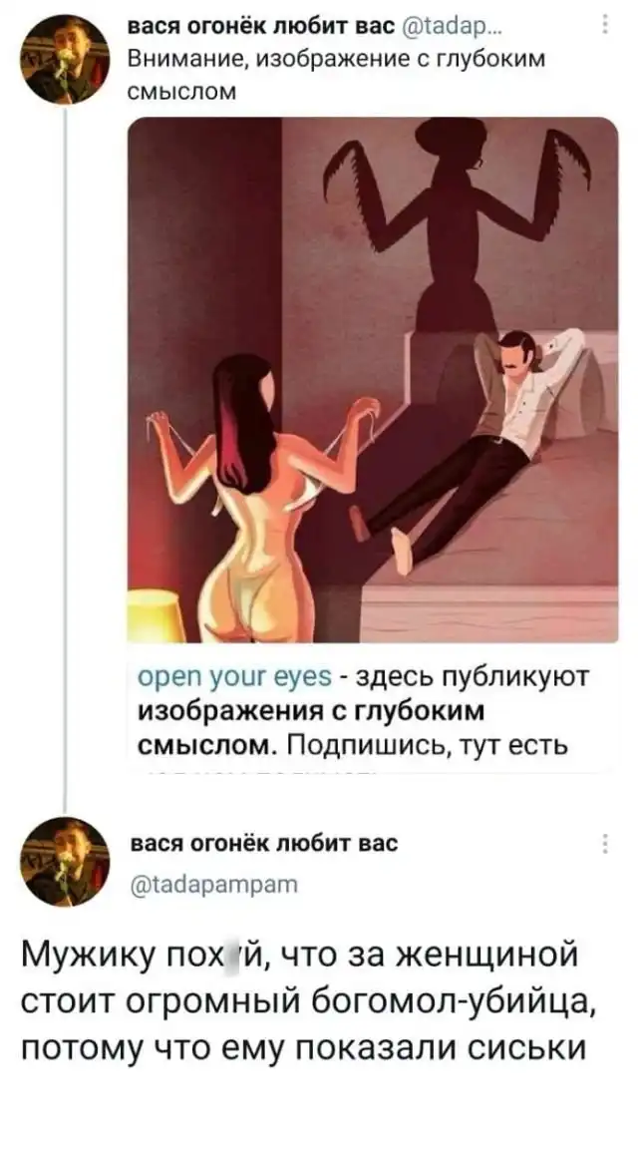
Task: Select the 'Внимание, изображение с глубоким смыслом' tweet text
Action: (x=336, y=76)
